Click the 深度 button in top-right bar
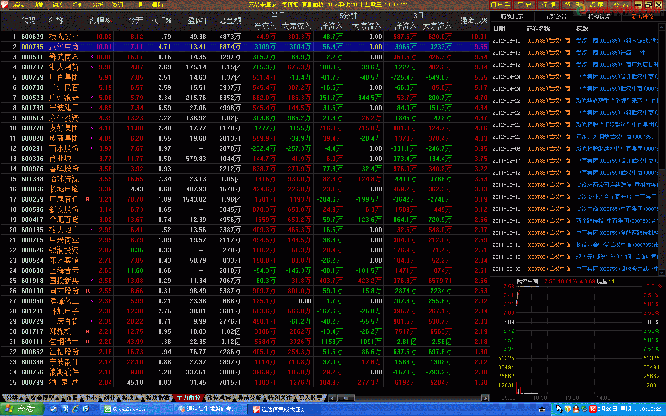666x416 pixels. click(x=597, y=5)
